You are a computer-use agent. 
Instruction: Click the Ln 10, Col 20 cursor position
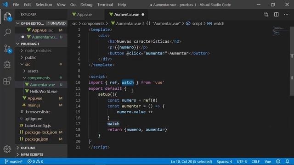[x=191, y=161]
